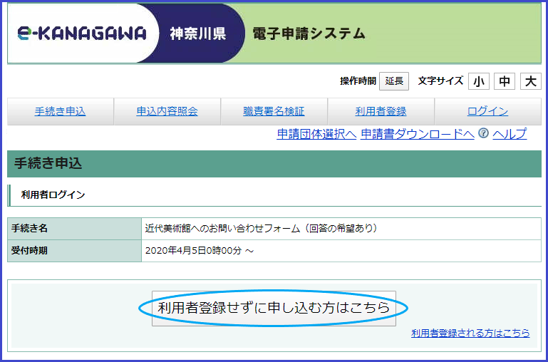
Task: Open the 利用者登録 menu tab
Action: (381, 111)
